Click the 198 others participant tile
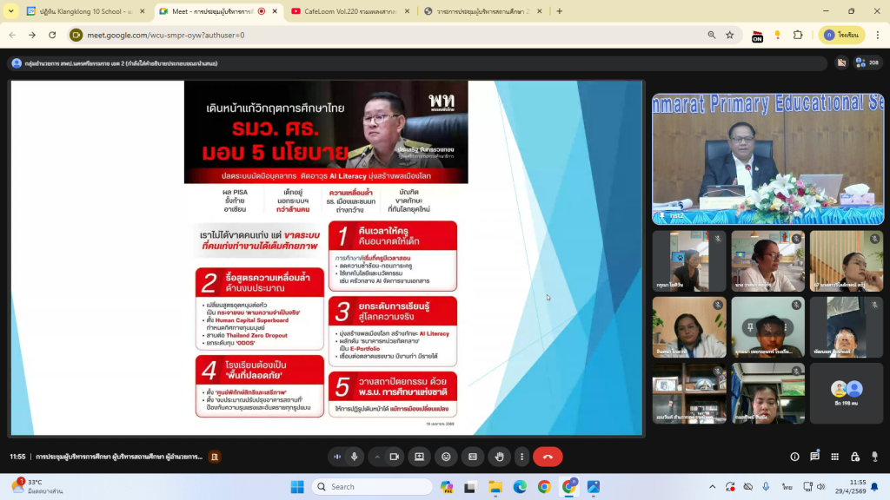 (847, 392)
